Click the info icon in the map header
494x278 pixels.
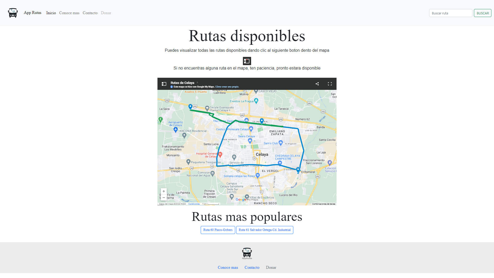coord(171,87)
